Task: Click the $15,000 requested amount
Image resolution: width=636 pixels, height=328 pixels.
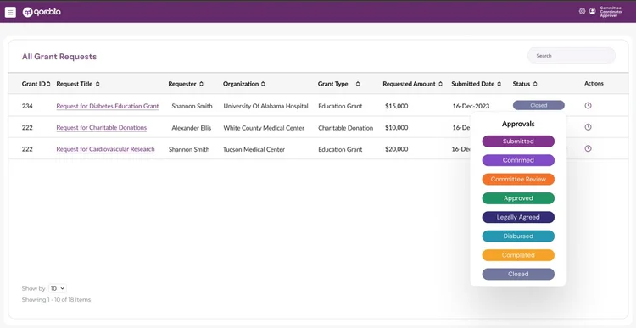Action: coord(397,106)
